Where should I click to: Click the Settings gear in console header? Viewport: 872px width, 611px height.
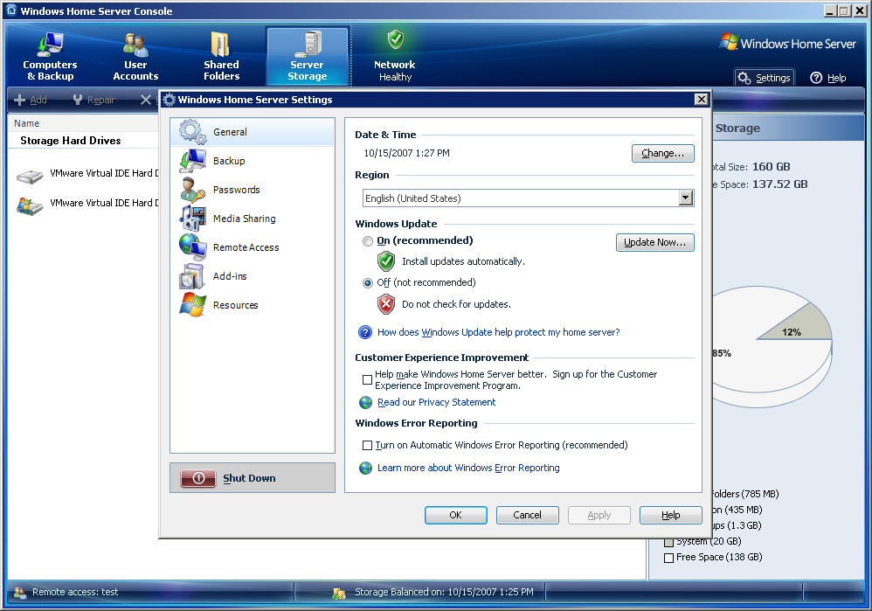(x=744, y=78)
